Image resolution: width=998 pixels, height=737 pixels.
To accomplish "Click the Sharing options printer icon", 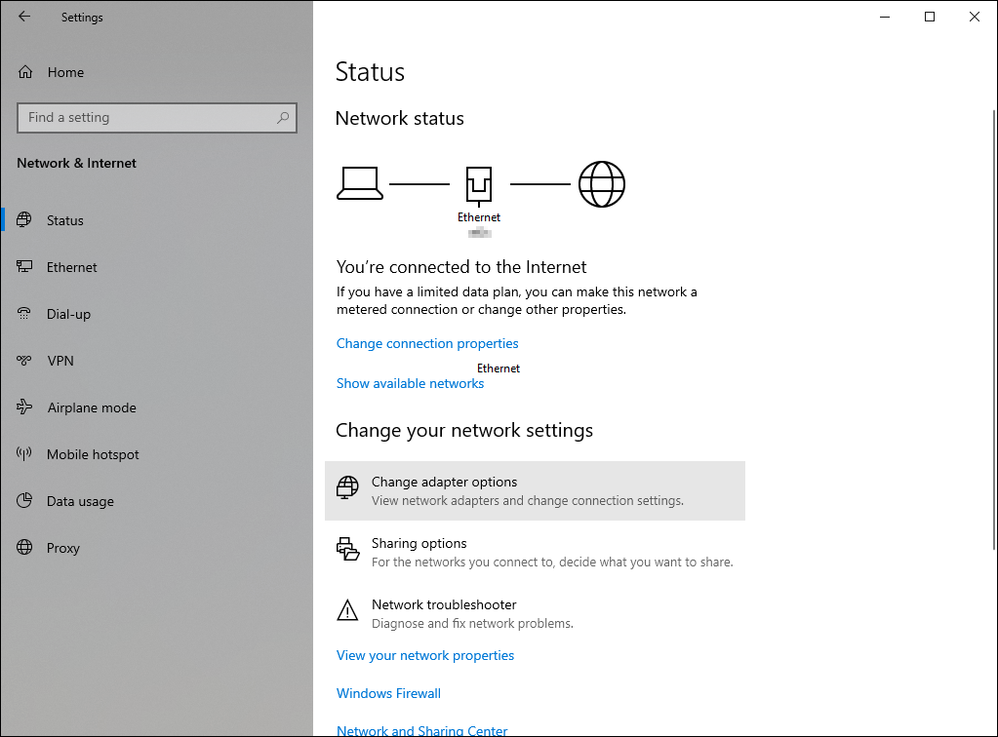I will [347, 549].
